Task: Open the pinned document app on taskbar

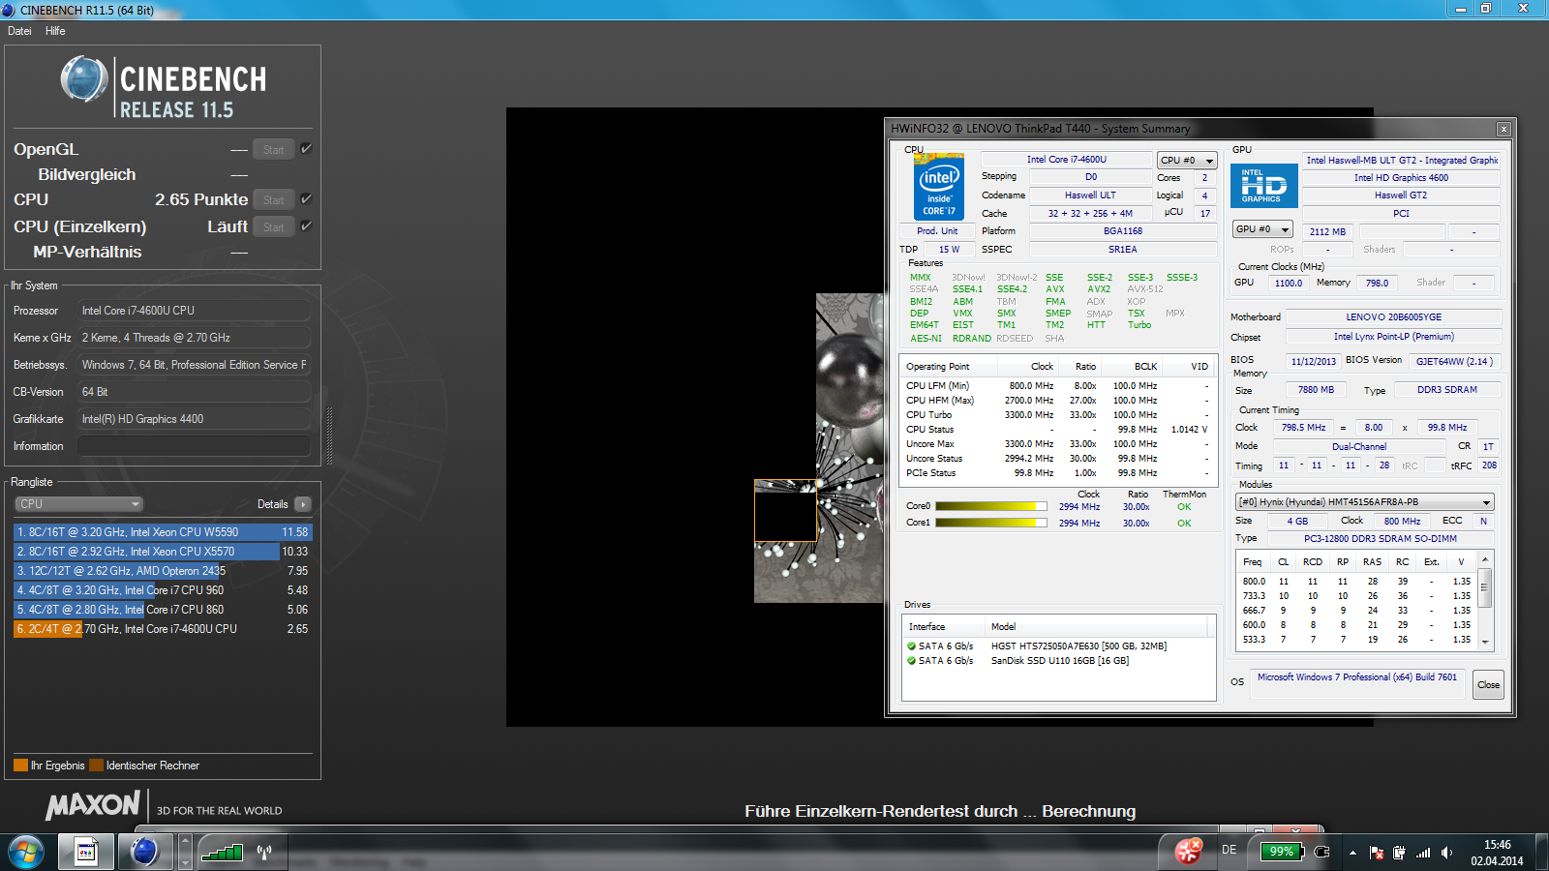Action: click(86, 852)
